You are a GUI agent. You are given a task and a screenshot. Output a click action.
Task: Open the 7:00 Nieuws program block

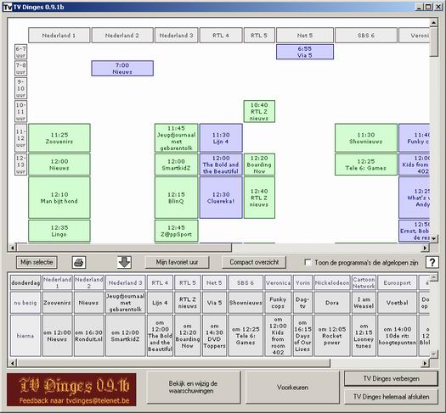[x=122, y=69]
